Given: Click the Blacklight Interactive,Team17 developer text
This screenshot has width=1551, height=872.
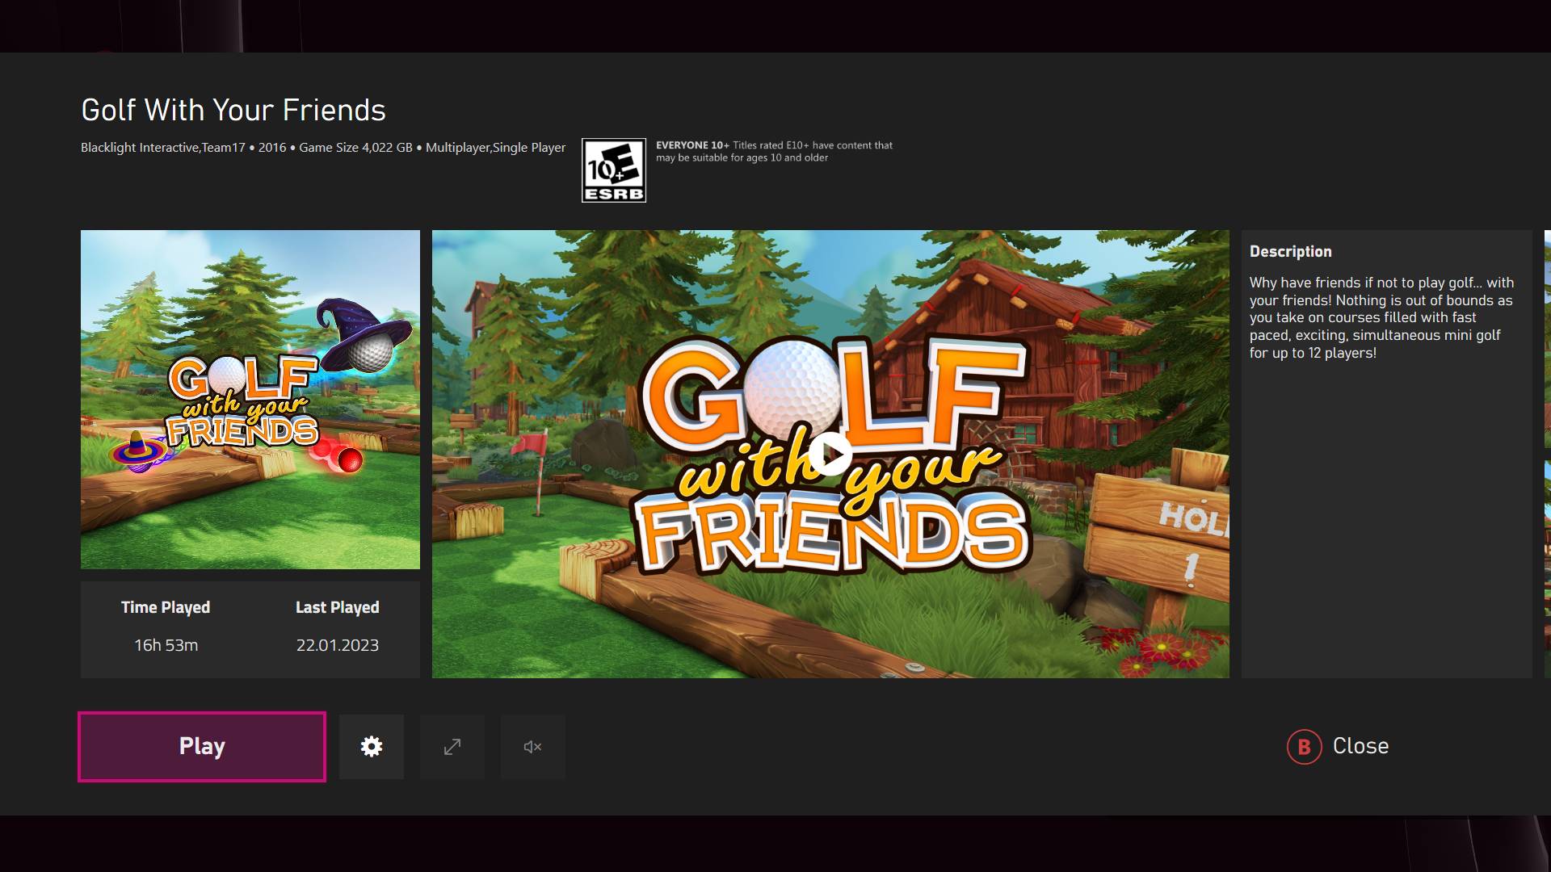Looking at the screenshot, I should pos(162,148).
